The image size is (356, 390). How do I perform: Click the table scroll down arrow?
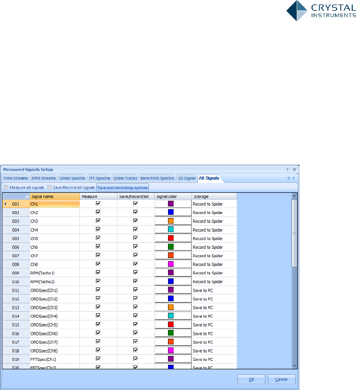pos(294,366)
